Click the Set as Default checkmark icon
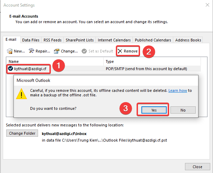Viewport: 213px width, 173px height. (x=84, y=51)
